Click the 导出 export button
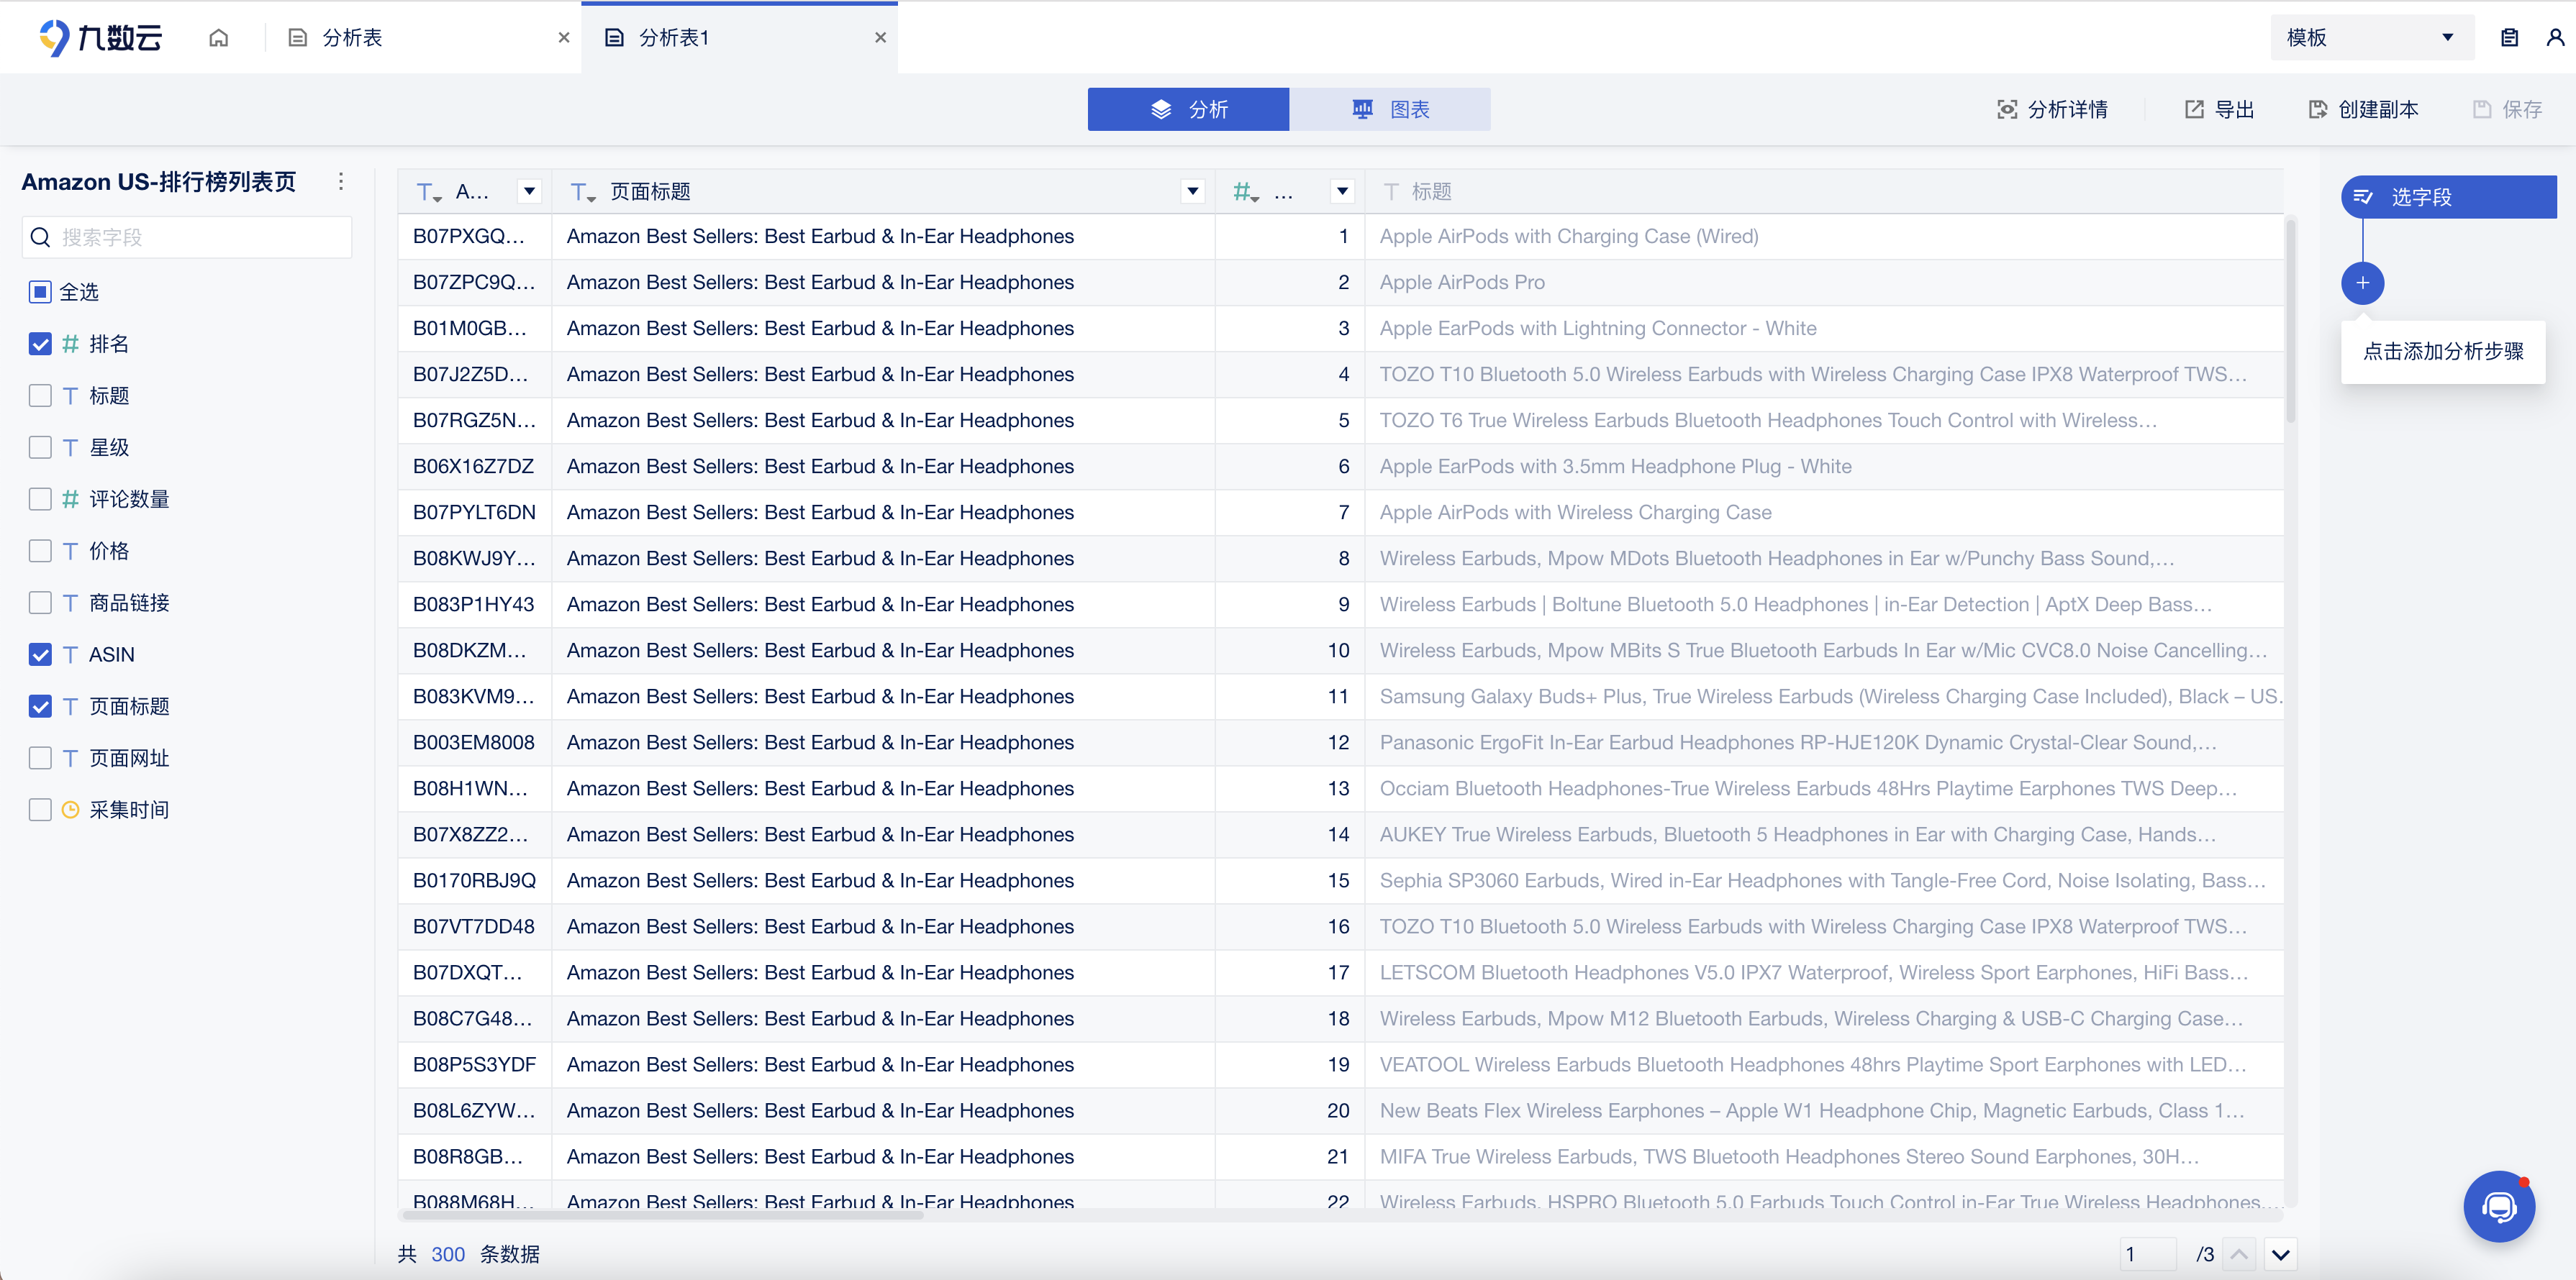 2219,110
